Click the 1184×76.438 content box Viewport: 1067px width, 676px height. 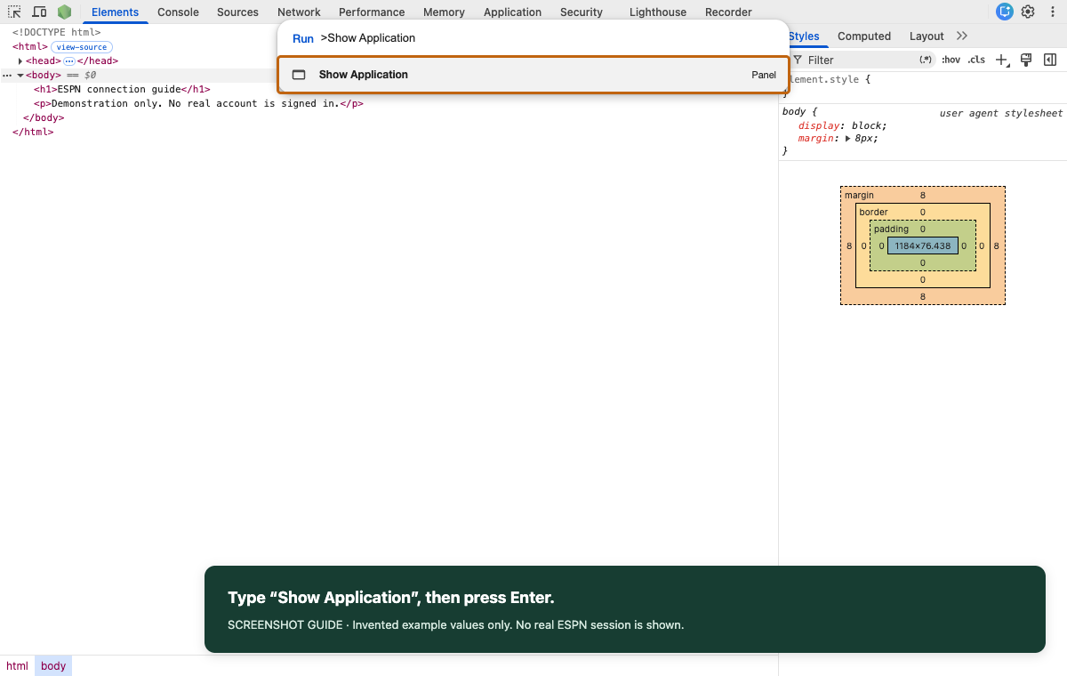pyautogui.click(x=923, y=245)
